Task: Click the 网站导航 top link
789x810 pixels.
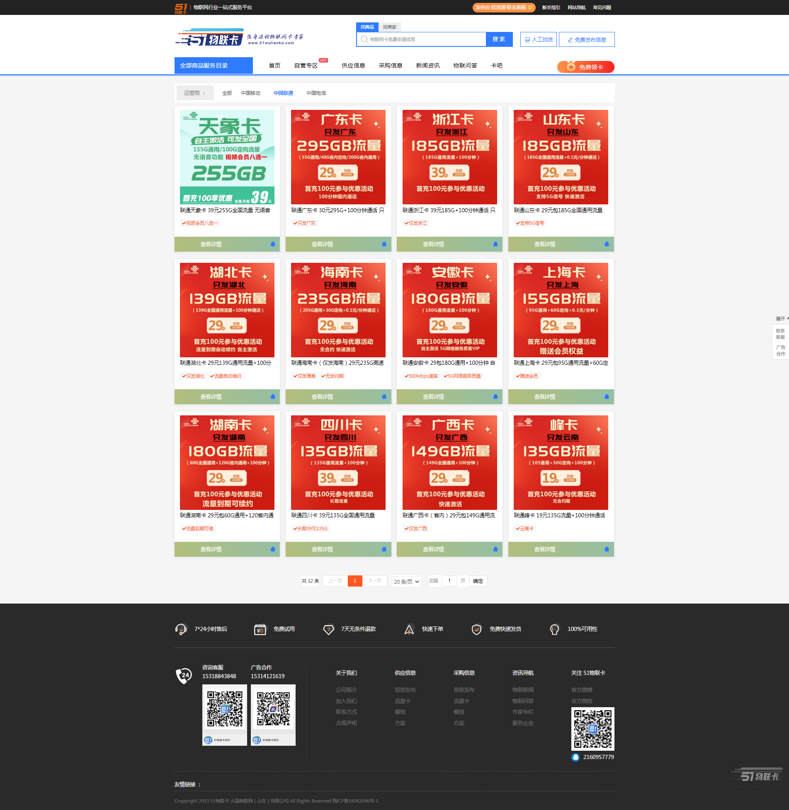Action: point(577,7)
